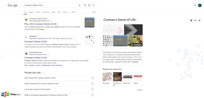The height and width of the screenshot is (98, 204).
Task: Click the https://playgameoflife.com URL text
Action: tap(40, 21)
